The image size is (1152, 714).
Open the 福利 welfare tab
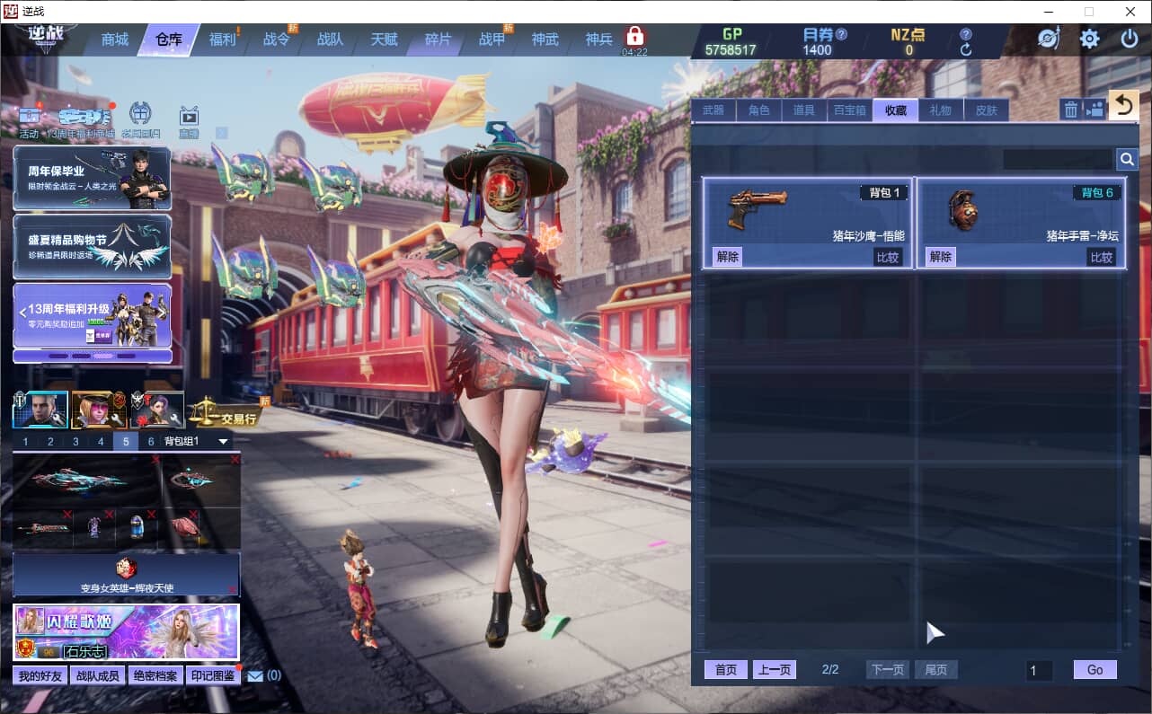tap(222, 40)
